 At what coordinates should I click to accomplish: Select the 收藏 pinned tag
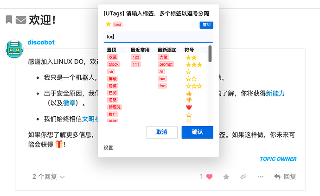click(x=113, y=57)
